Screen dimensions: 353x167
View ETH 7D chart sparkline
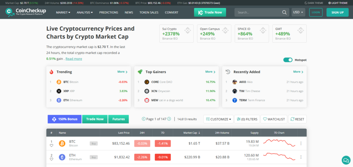(279, 156)
